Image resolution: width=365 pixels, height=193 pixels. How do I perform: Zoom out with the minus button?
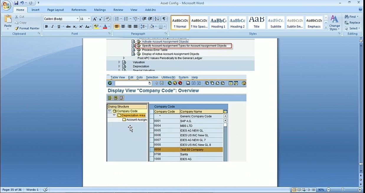click(x=328, y=190)
